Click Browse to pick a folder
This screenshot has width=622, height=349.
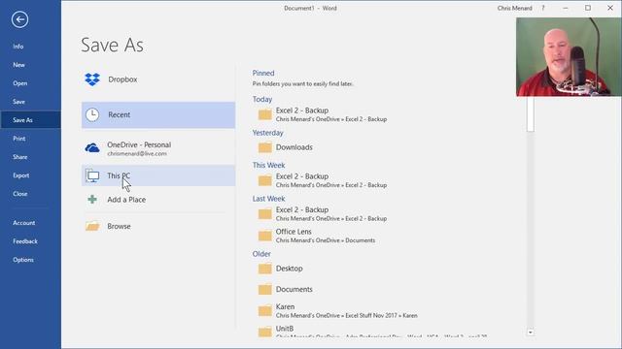pyautogui.click(x=158, y=226)
